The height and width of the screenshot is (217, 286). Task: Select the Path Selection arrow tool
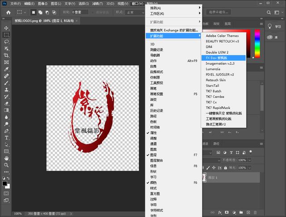[x=6, y=145]
